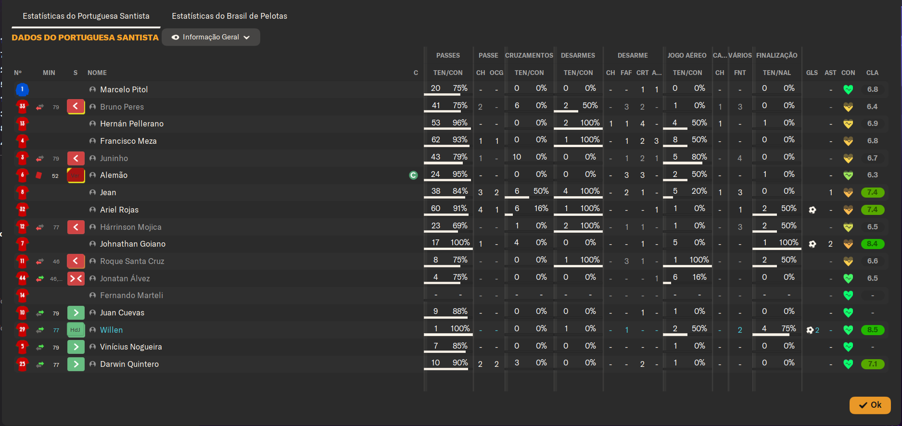Open Hernán Pellerano's player profile

click(132, 124)
